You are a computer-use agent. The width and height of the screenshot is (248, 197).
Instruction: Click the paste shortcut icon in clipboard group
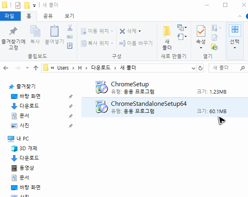coord(70,46)
